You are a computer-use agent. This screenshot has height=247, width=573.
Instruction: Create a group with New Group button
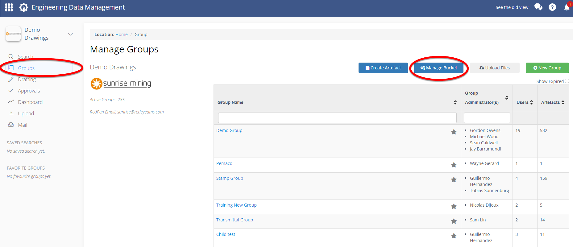tap(547, 68)
